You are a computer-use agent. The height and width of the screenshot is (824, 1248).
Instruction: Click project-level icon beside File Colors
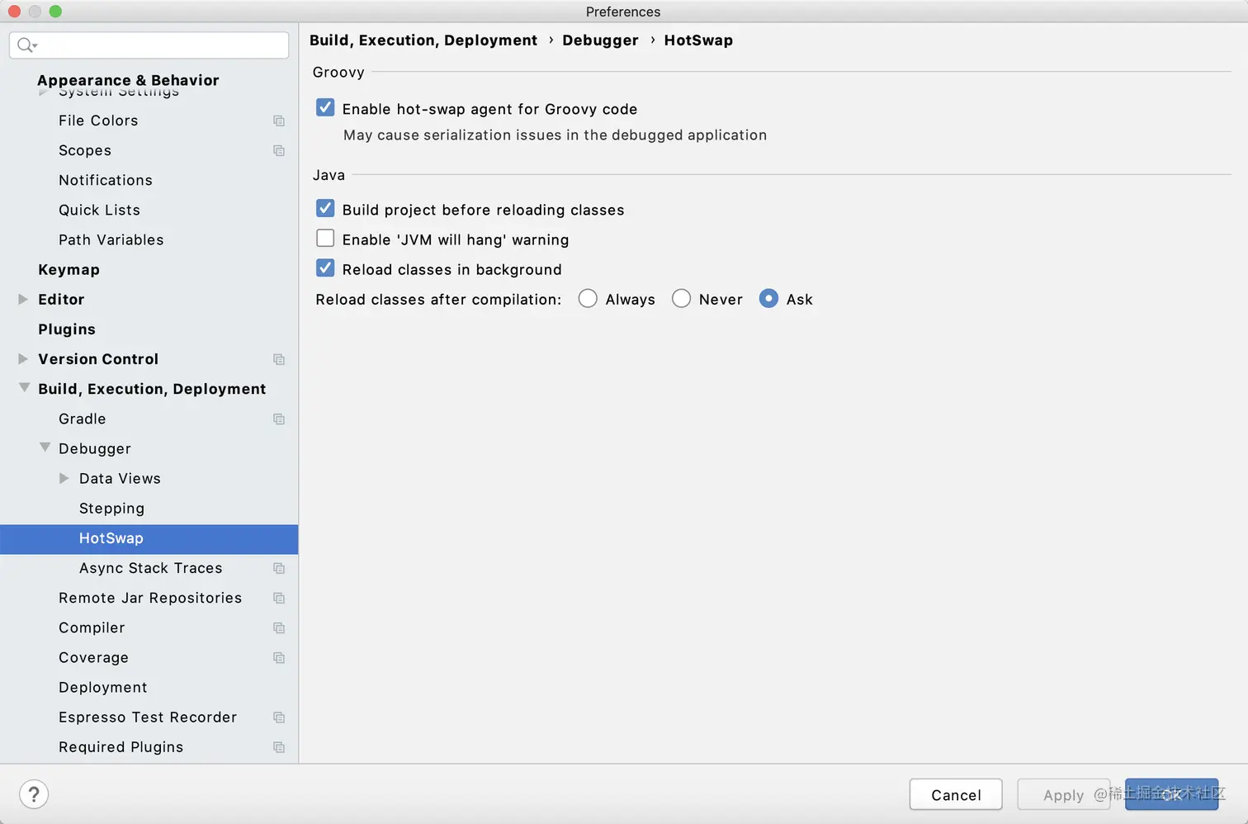pos(279,121)
